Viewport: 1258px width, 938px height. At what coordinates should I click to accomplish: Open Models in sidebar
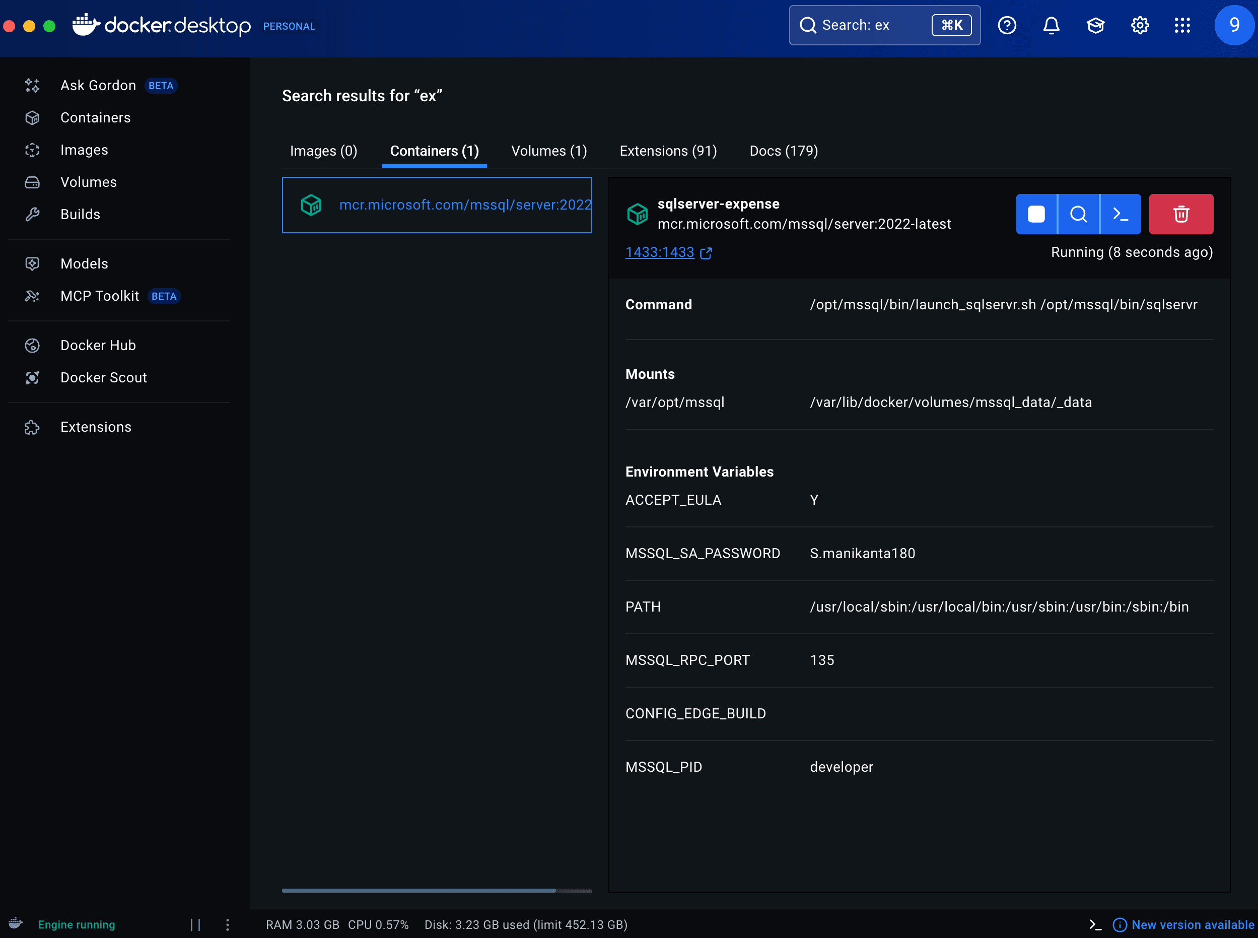[119, 263]
